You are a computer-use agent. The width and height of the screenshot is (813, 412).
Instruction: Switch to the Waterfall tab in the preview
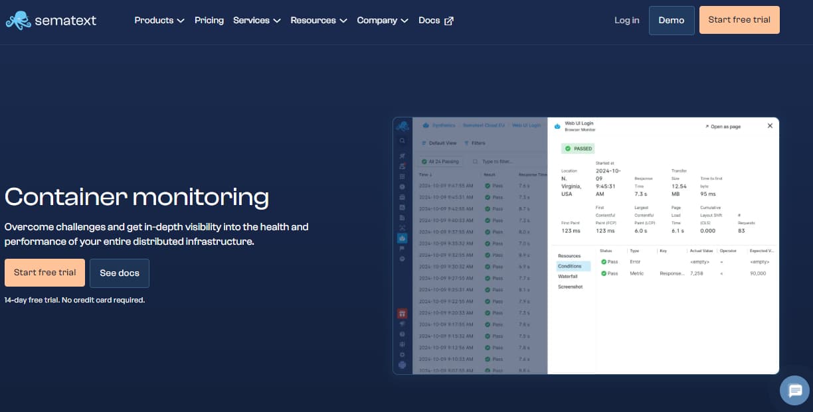click(568, 277)
